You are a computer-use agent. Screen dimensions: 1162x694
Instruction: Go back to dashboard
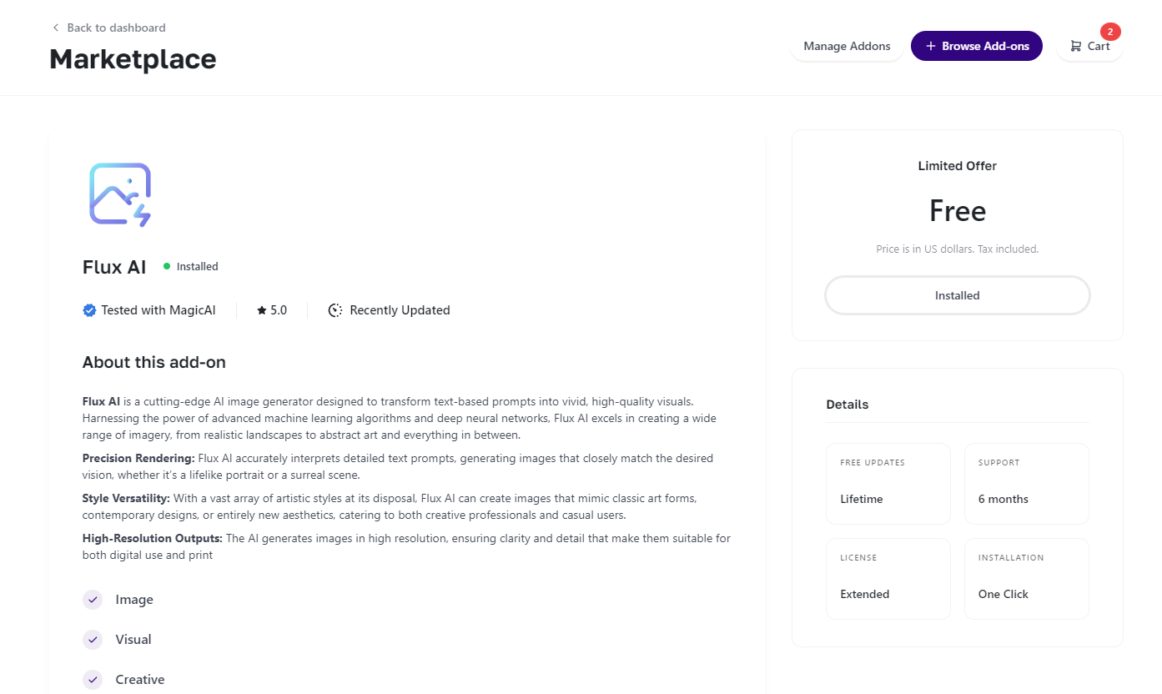116,28
